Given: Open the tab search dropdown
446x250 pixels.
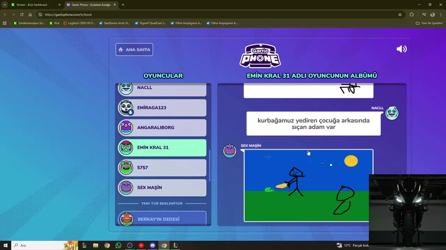Looking at the screenshot, I should tap(5, 5).
